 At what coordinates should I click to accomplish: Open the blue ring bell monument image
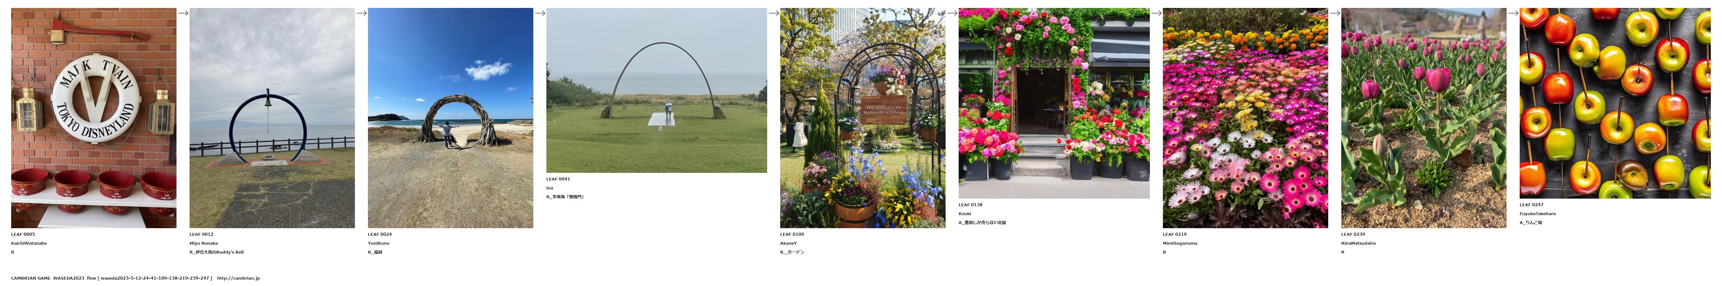(x=272, y=118)
